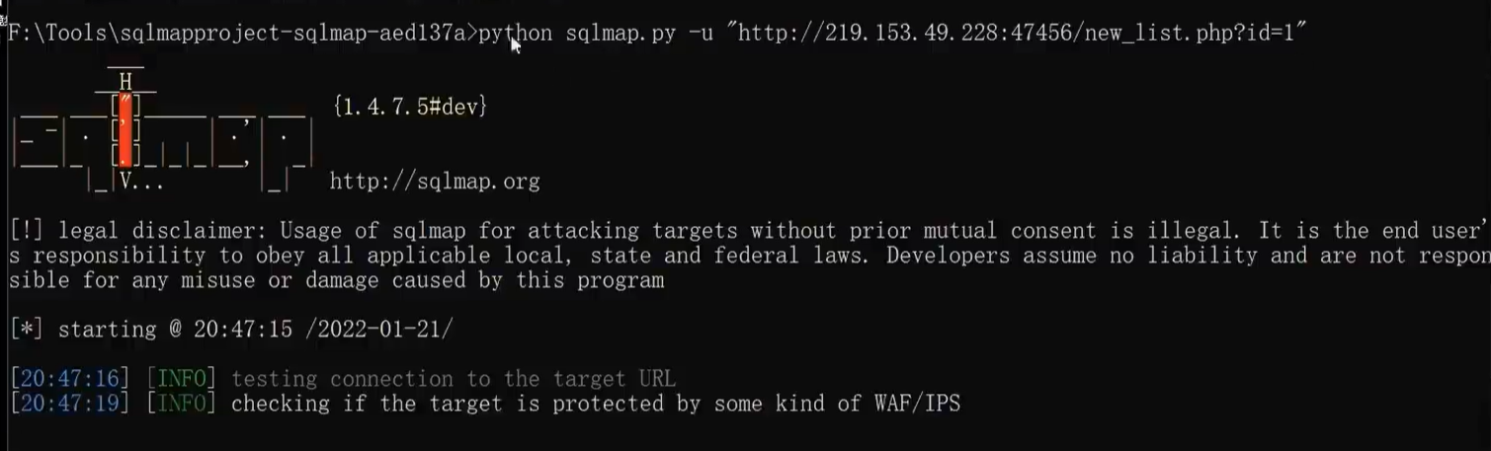Click the target URL in the sqlmap command
This screenshot has height=451, width=1491.
[x=1022, y=33]
